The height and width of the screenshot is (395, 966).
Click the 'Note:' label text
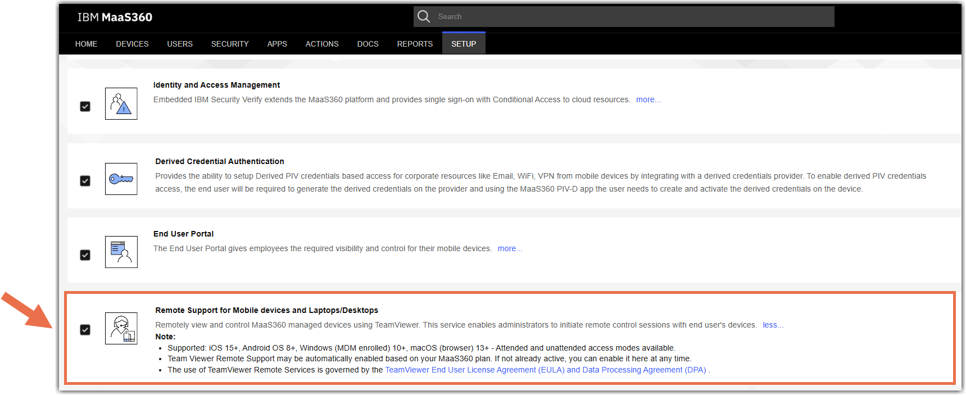165,337
